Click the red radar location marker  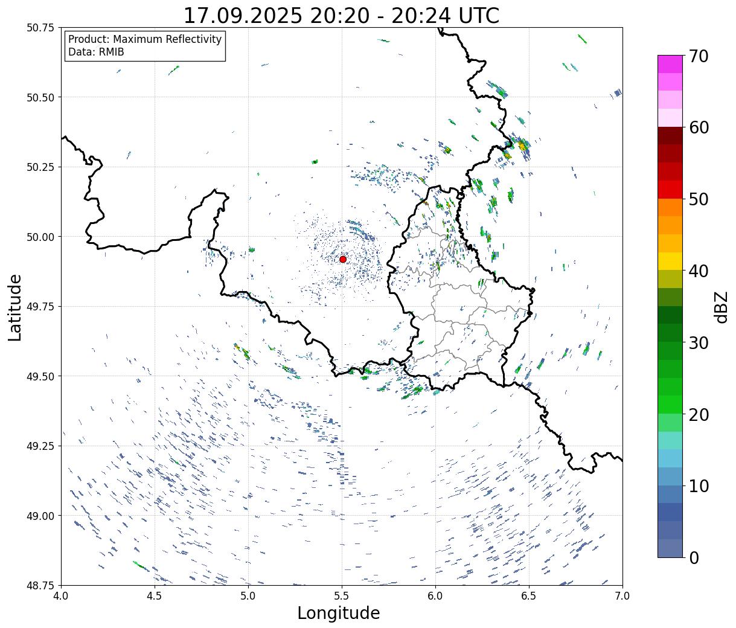(343, 259)
